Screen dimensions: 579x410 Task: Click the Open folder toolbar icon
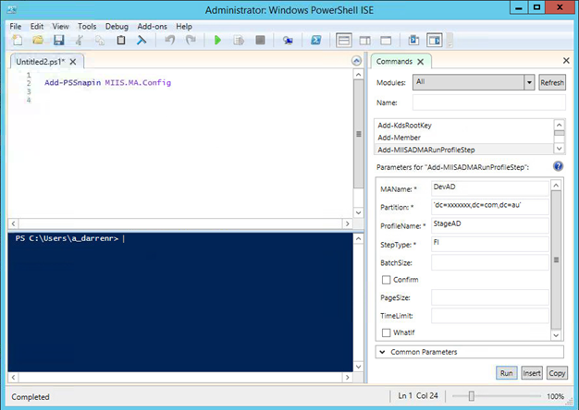tap(38, 41)
